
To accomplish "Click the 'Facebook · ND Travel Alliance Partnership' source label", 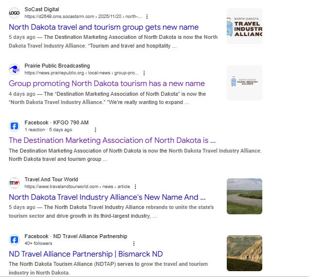I will (x=76, y=236).
